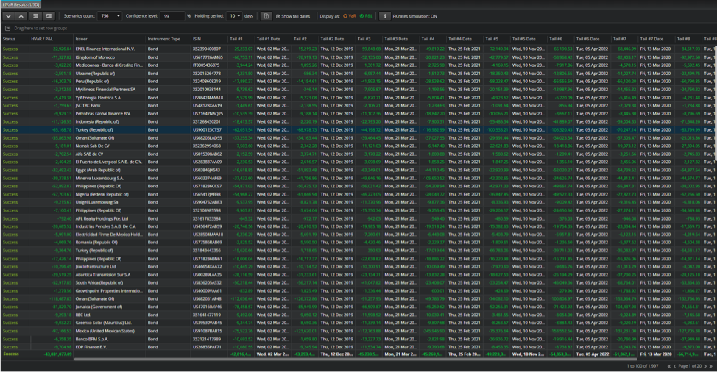Screen dimensions: 717x372
Task: Select Greenko Solar (Mauritius) Ltd. cell
Action: (110, 323)
